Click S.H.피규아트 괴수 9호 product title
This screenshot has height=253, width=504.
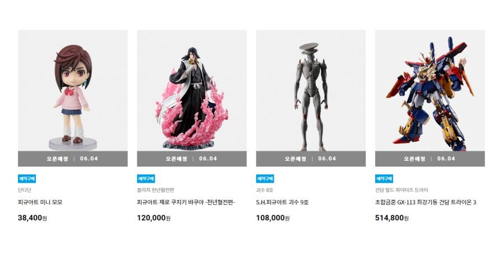[x=282, y=202]
